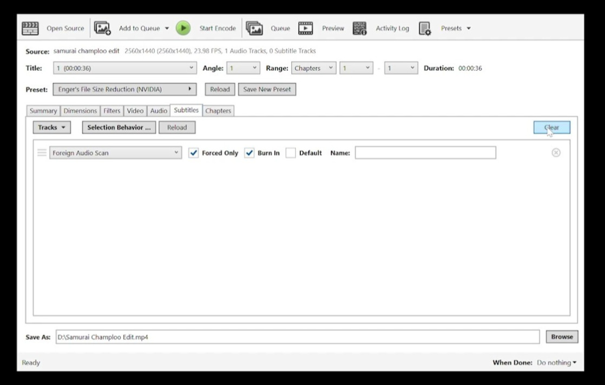
Task: Click Reload next to the Preset
Action: click(220, 89)
